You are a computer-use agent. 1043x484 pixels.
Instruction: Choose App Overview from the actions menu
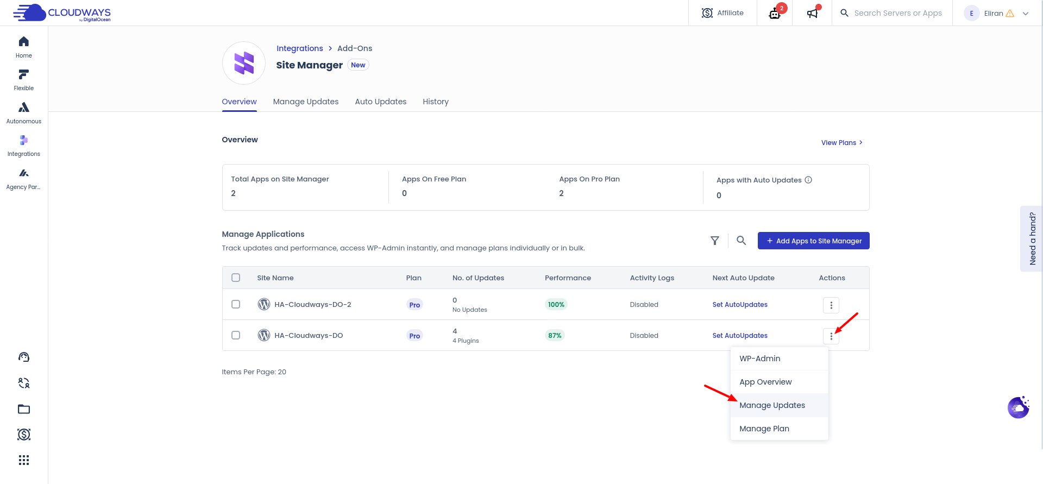pos(780,382)
